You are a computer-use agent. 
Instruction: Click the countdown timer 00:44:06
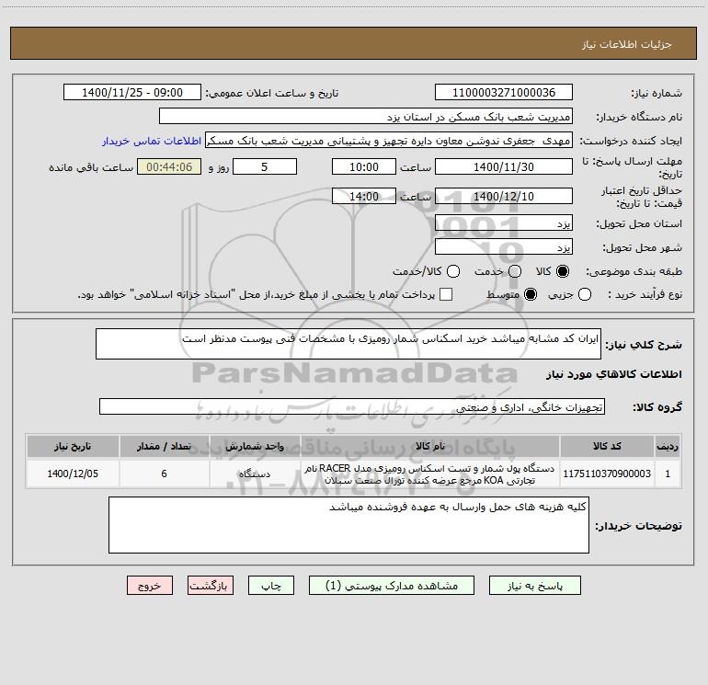click(x=169, y=166)
